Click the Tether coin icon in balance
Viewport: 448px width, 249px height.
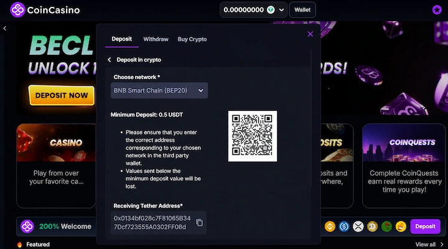click(271, 10)
